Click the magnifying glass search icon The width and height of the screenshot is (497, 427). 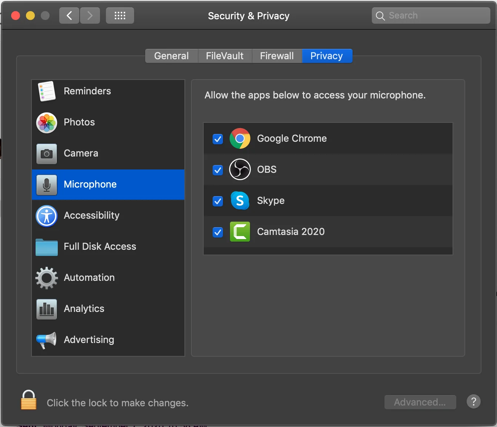point(380,16)
